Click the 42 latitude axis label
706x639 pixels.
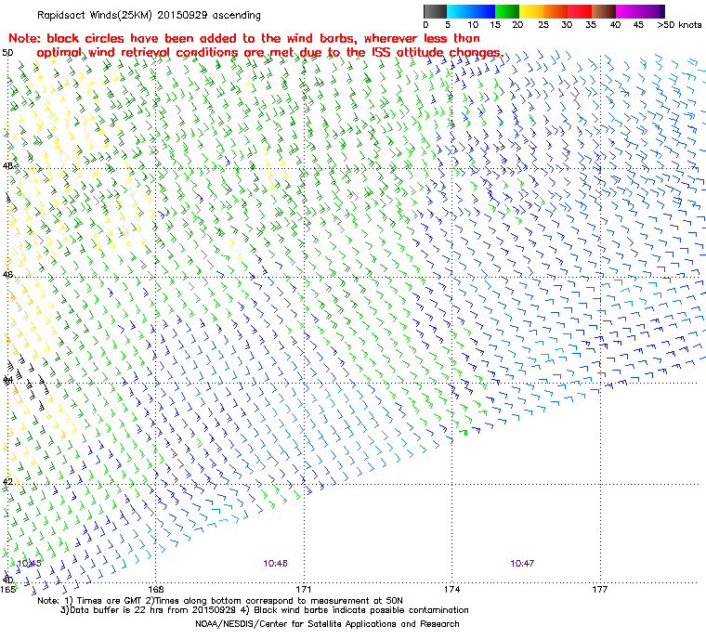[7, 482]
